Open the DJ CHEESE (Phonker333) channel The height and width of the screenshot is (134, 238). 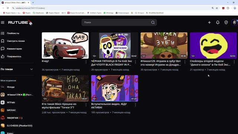coord(17,126)
